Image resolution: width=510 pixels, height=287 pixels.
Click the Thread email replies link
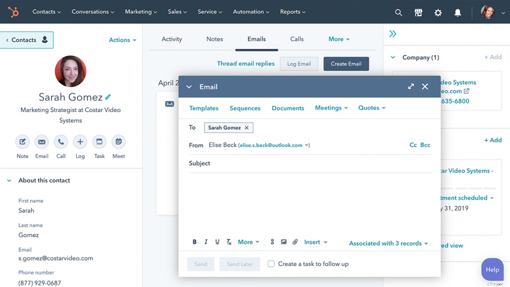[245, 64]
